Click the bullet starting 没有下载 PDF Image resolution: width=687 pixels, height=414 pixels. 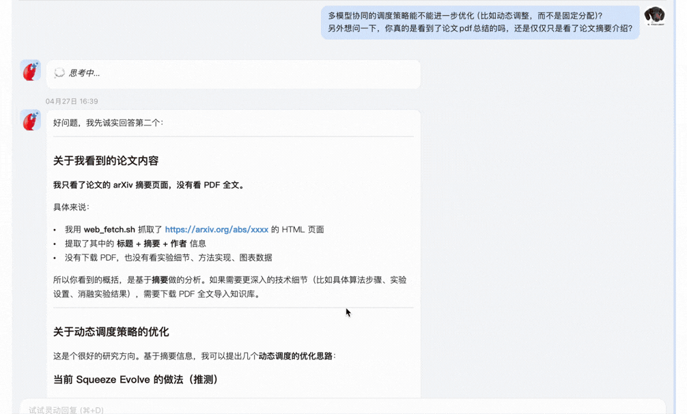click(169, 257)
